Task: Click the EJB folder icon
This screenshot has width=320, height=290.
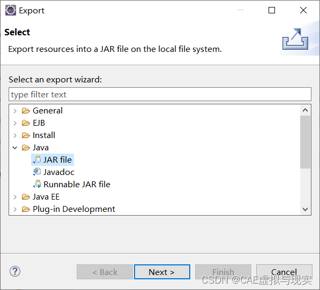Action: [26, 123]
